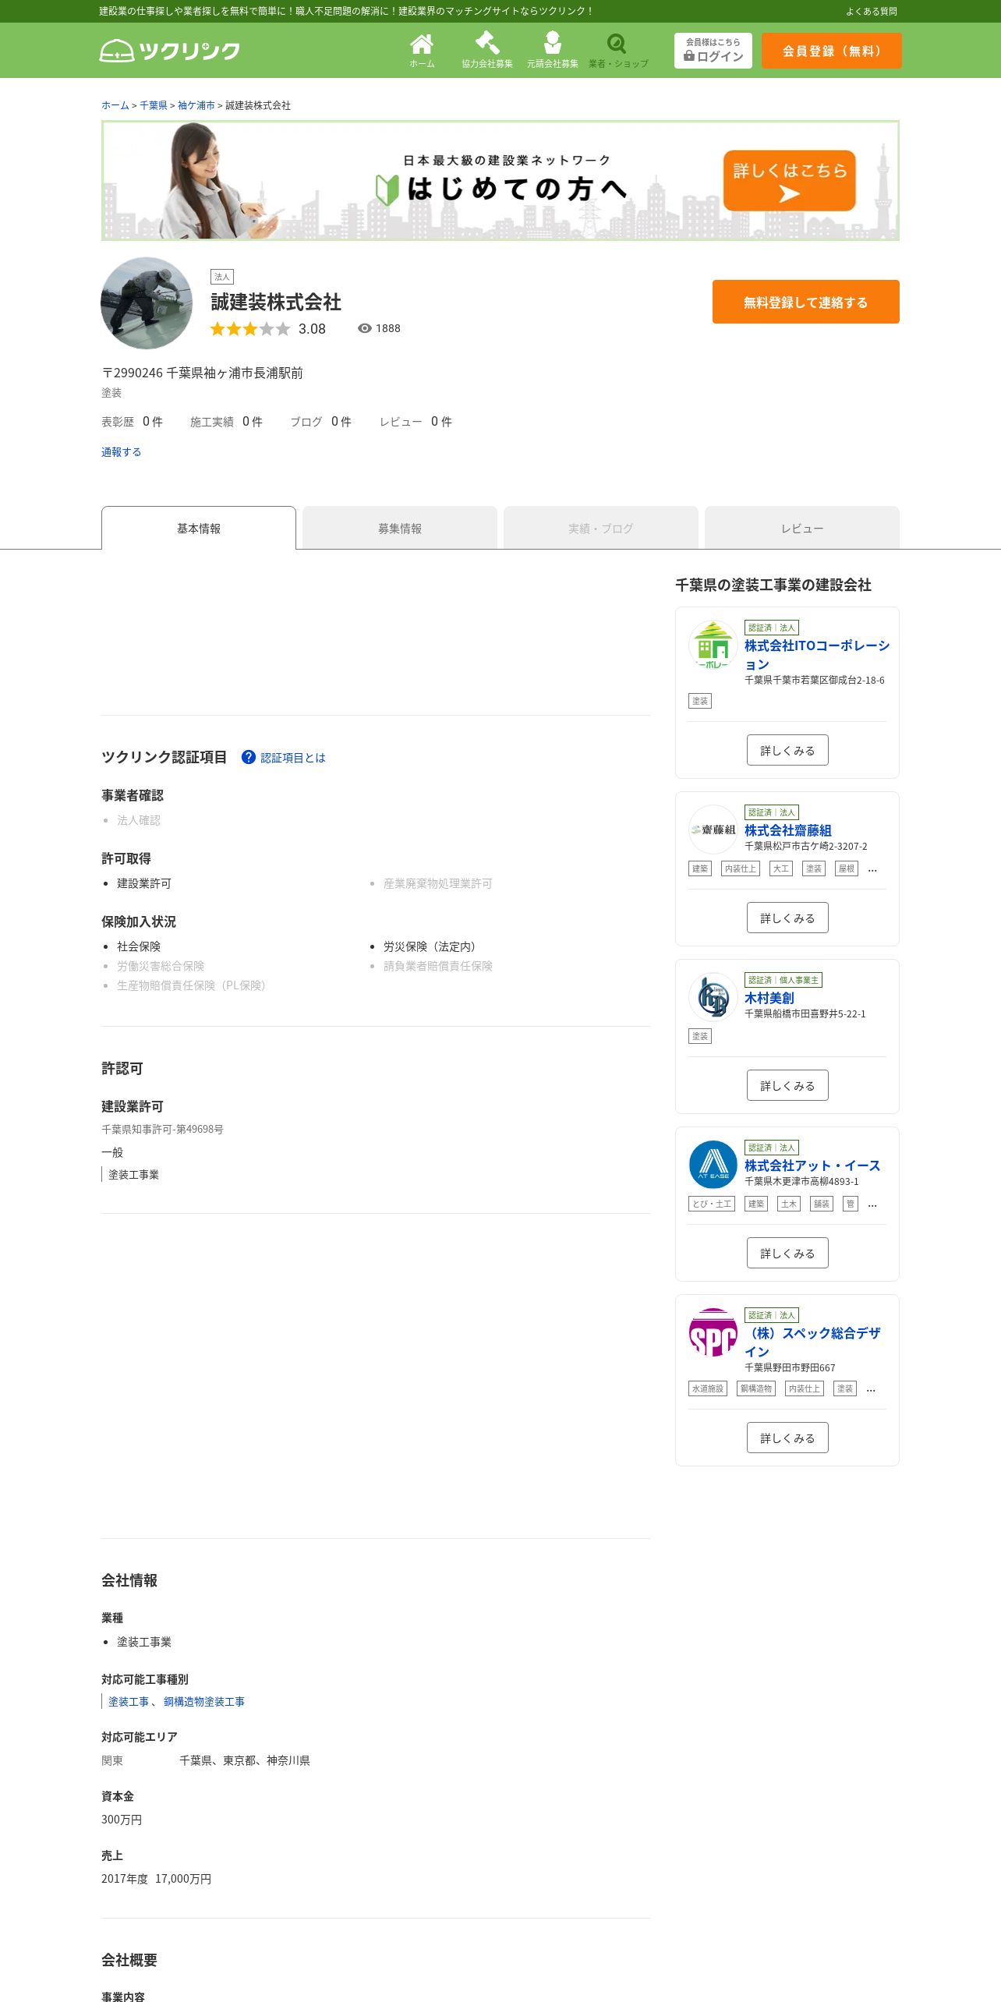Viewport: 1001px width, 2002px height.
Task: Open 株式会社ITOコーポレーション company link
Action: click(x=817, y=655)
